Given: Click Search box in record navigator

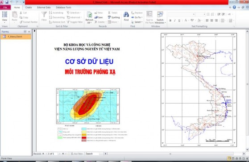Looking at the screenshot, I should (x=92, y=154).
